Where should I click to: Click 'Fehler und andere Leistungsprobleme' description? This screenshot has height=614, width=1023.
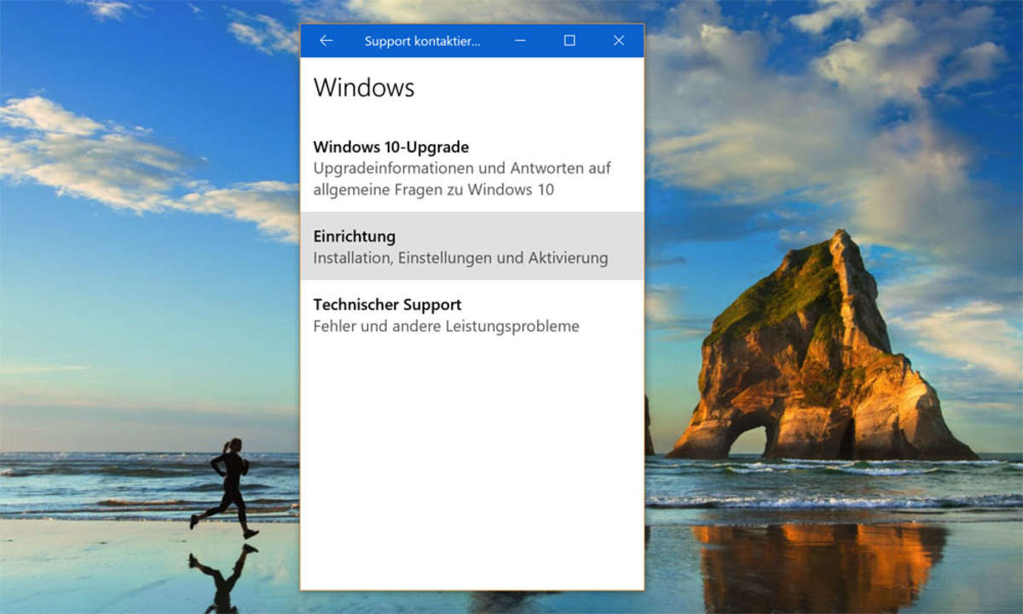(446, 326)
